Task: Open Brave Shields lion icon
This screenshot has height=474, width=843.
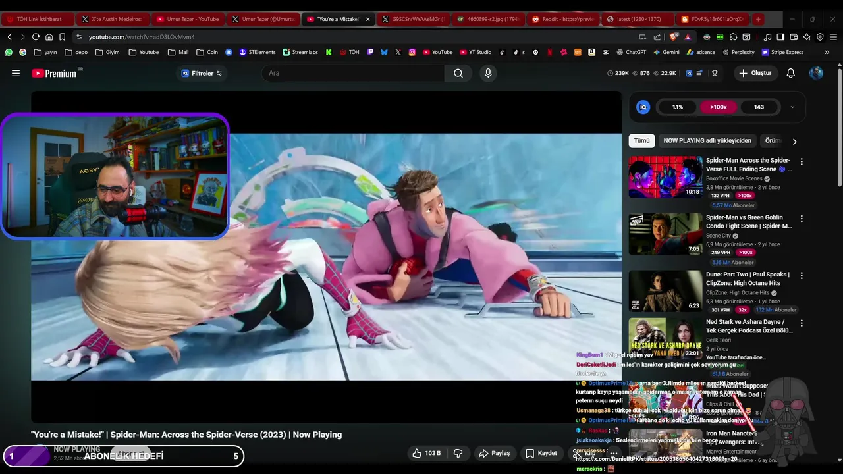Action: point(673,37)
